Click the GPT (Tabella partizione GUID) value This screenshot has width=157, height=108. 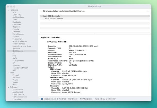tap(81, 61)
